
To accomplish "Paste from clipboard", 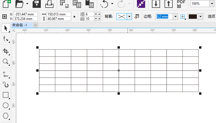I will [x=89, y=4].
